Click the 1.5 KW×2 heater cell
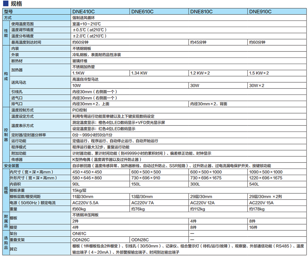The height and width of the screenshot is (256, 308). click(x=259, y=73)
